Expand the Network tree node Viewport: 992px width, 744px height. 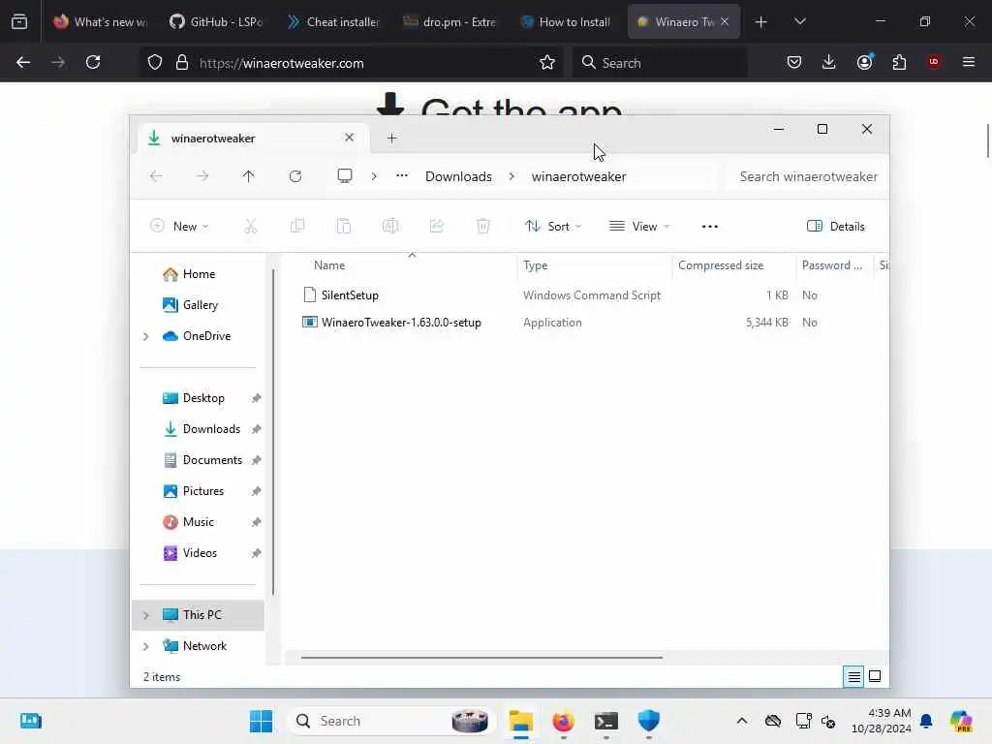146,646
